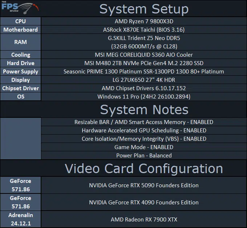Click the Power Supply label
The width and height of the screenshot is (247, 228).
coord(20,72)
